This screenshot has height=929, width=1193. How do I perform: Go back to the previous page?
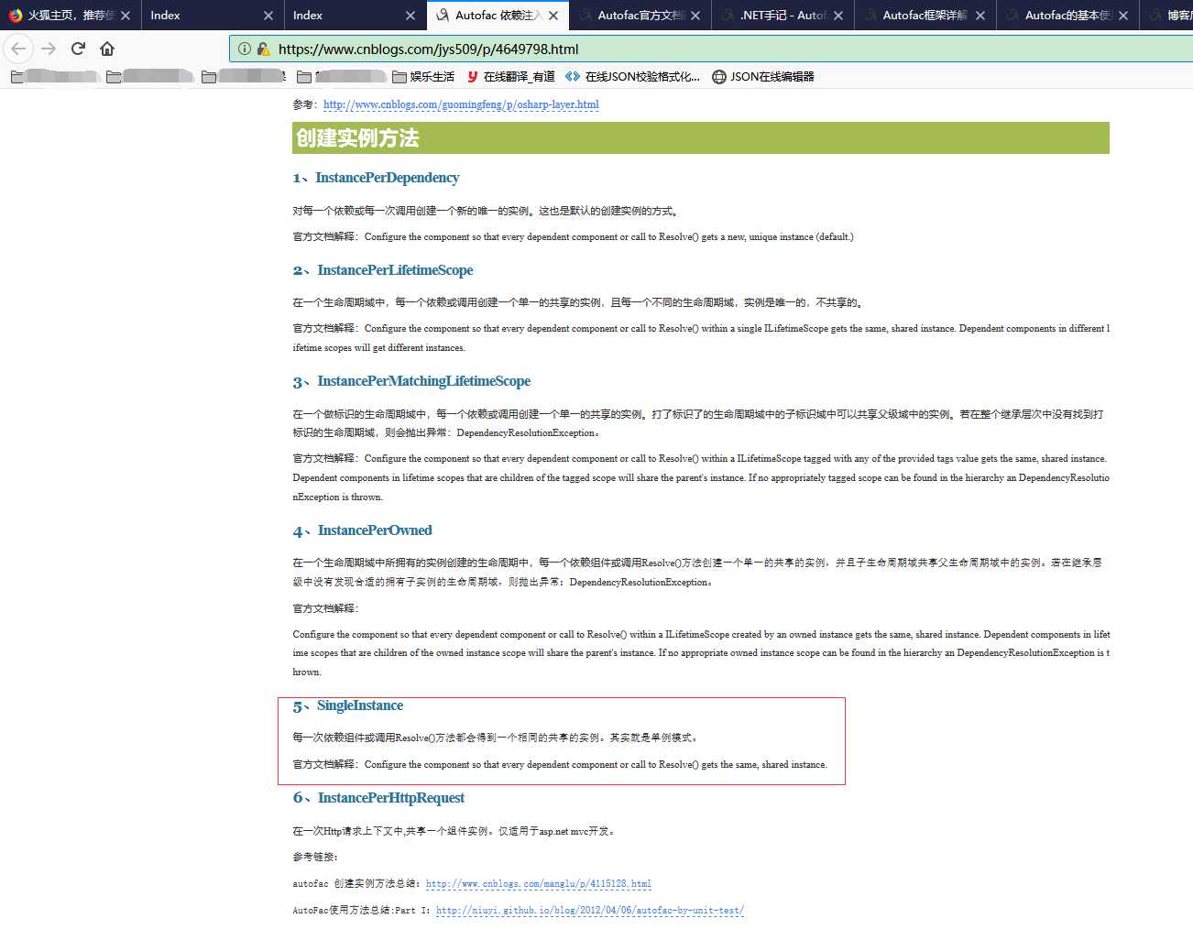click(x=18, y=49)
